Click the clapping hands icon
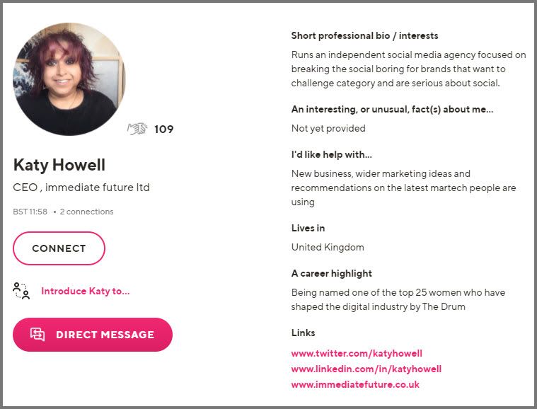 (137, 129)
